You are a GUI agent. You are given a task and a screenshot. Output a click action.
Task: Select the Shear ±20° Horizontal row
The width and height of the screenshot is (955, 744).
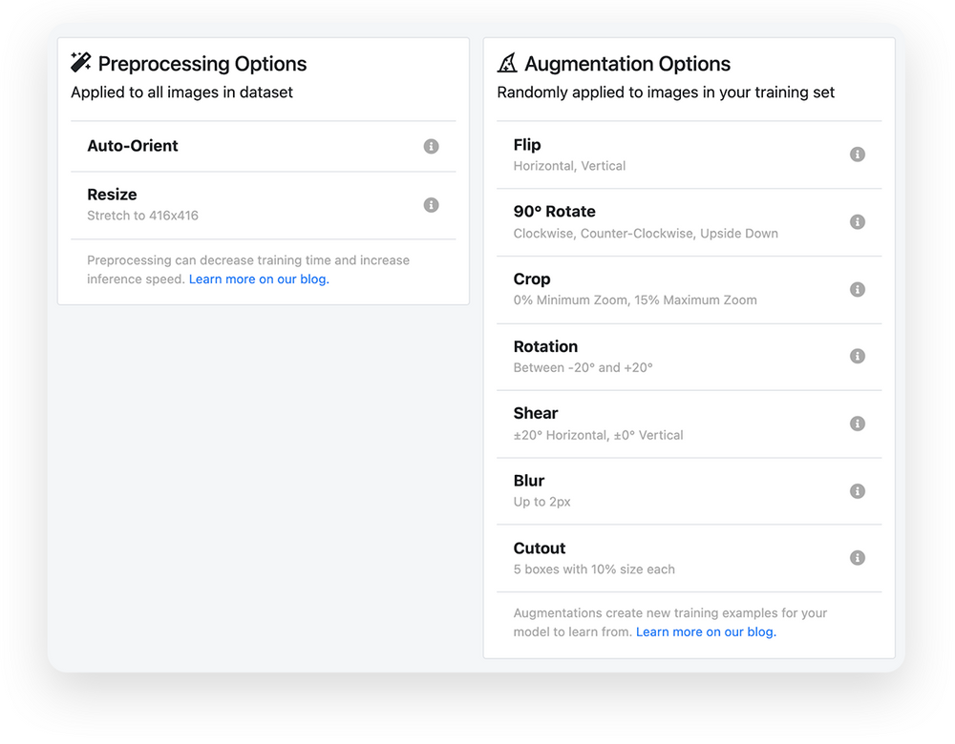coord(598,424)
